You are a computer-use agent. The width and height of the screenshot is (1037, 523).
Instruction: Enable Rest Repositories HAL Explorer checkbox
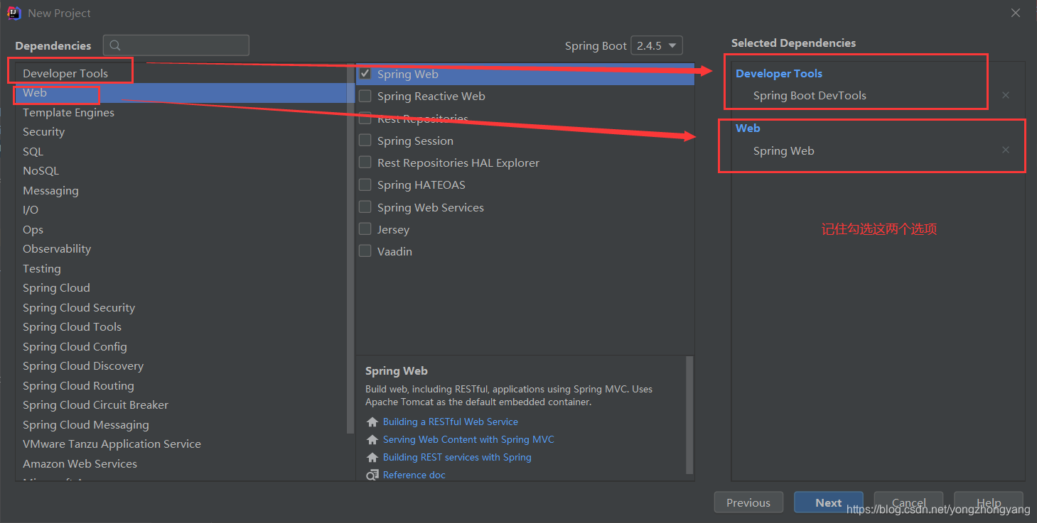point(365,162)
